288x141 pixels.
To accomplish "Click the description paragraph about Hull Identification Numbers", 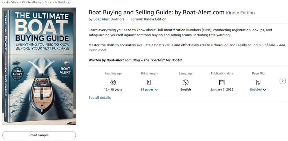I will 180,33.
